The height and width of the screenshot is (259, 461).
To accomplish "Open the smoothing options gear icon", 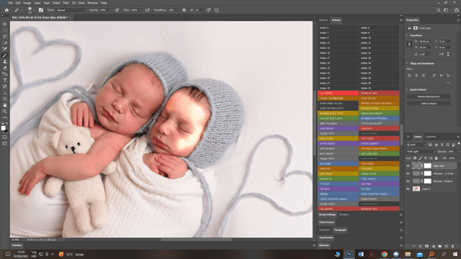I will (184, 10).
